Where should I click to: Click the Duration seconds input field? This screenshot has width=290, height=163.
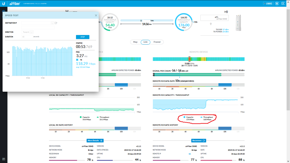27,37
